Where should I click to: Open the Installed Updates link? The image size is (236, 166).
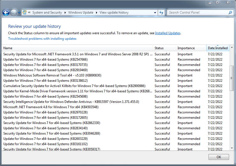pyautogui.click(x=168, y=33)
